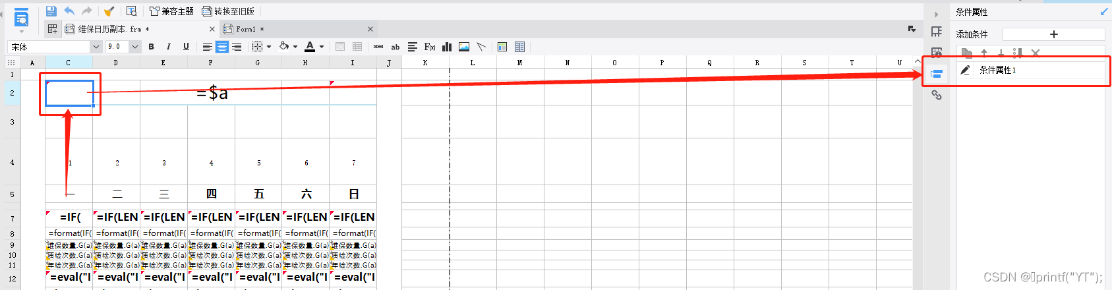
Task: Click the sort conditions icon
Action: point(1018,53)
